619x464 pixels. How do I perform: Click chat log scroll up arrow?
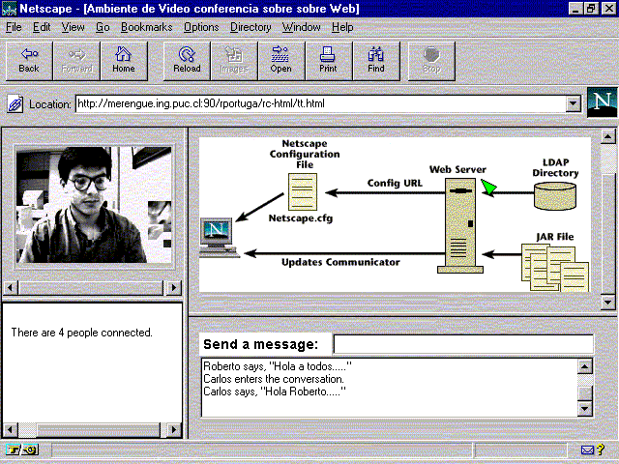click(584, 366)
